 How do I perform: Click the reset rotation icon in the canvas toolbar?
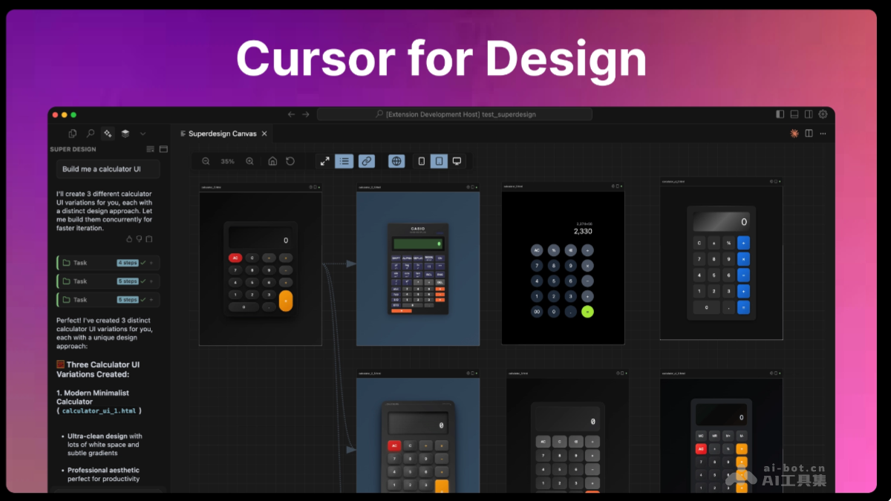pos(290,161)
